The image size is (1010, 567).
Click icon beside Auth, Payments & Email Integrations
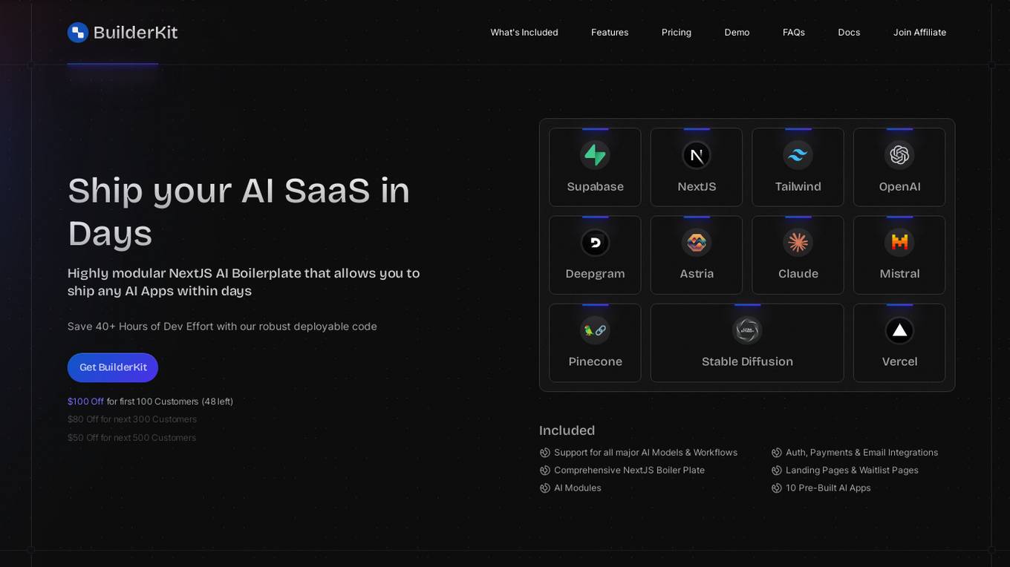(x=776, y=453)
